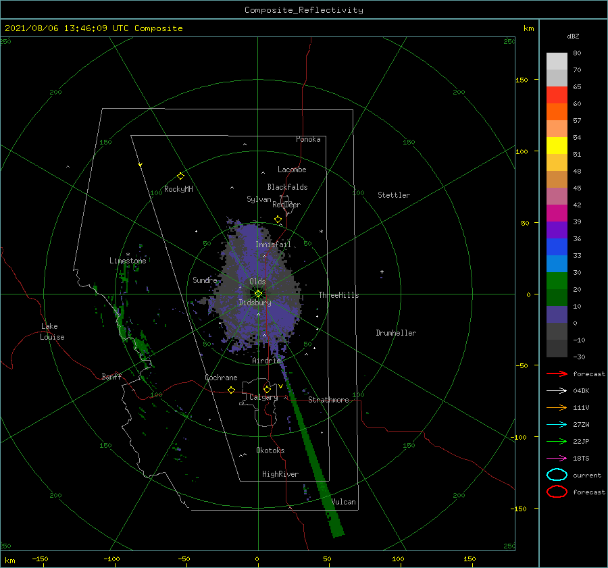Choose the pink 42-45 dBZ swatch
The image size is (608, 568).
click(x=557, y=196)
